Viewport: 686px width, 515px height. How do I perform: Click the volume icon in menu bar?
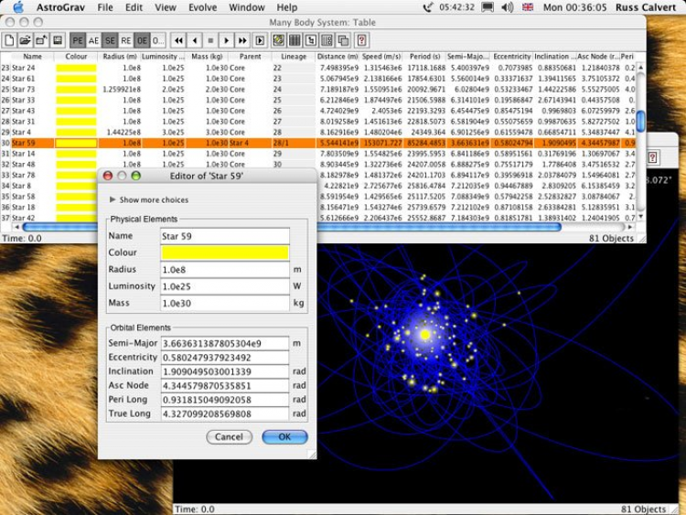point(509,7)
